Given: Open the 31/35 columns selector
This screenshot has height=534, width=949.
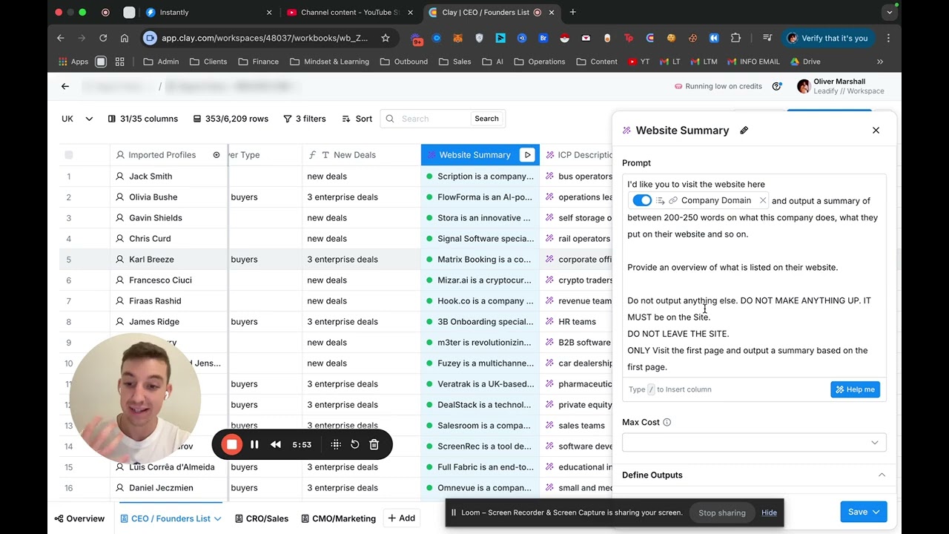Looking at the screenshot, I should click(x=143, y=119).
